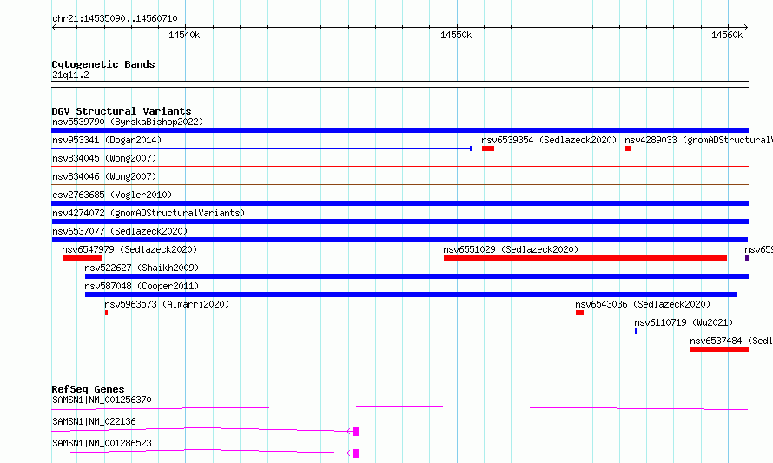This screenshot has width=773, height=463.
Task: Click the red bar under nsv6543036
Action: (x=580, y=313)
